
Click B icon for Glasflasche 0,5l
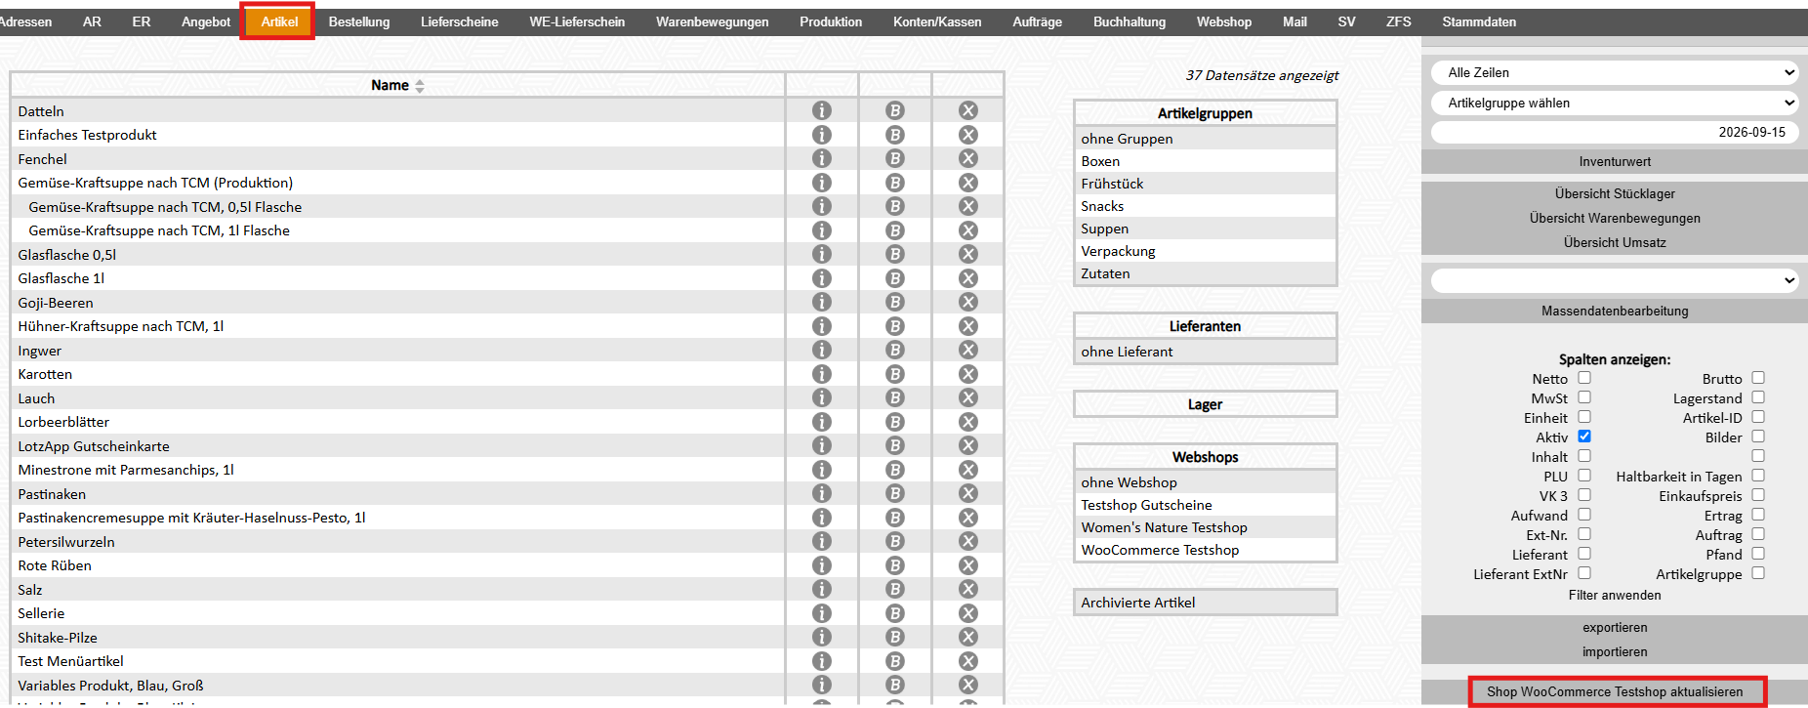tap(895, 254)
